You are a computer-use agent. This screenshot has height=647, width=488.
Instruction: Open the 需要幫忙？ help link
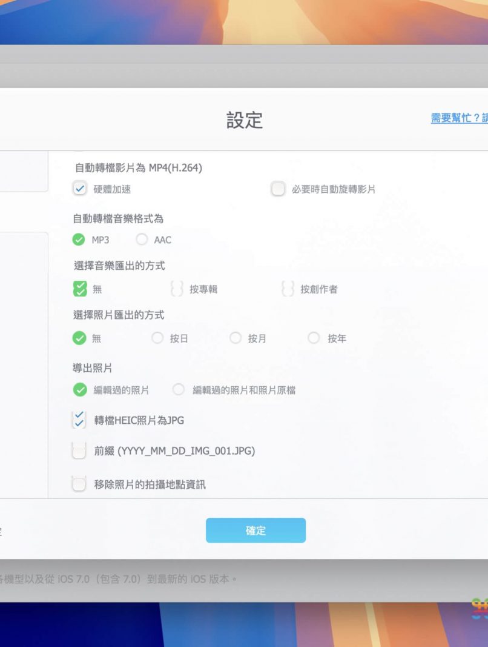[459, 118]
